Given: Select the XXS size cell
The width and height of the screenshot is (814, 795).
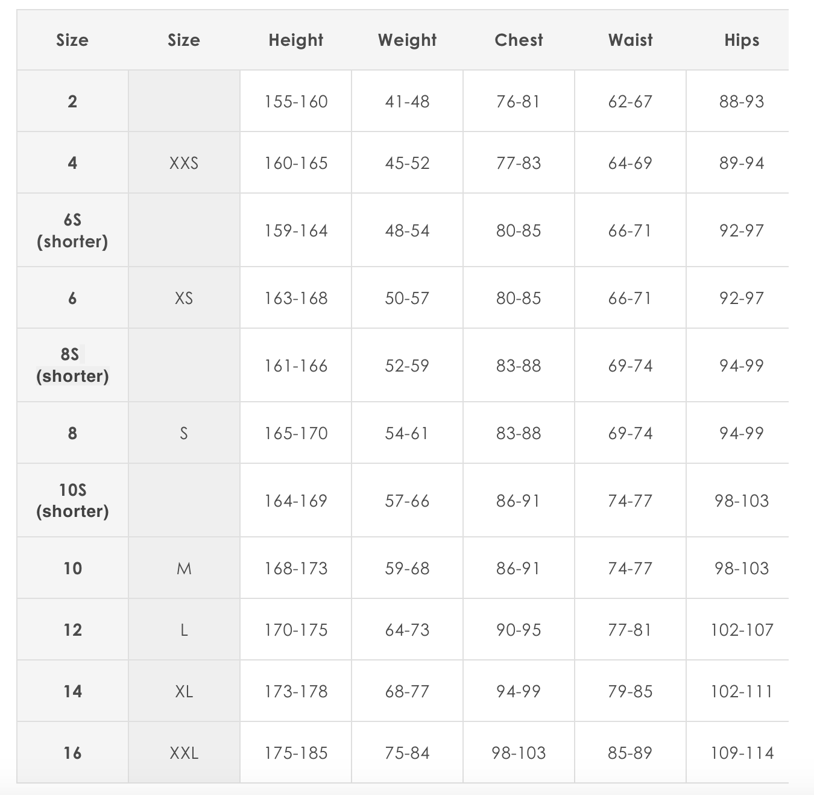Looking at the screenshot, I should (x=184, y=163).
